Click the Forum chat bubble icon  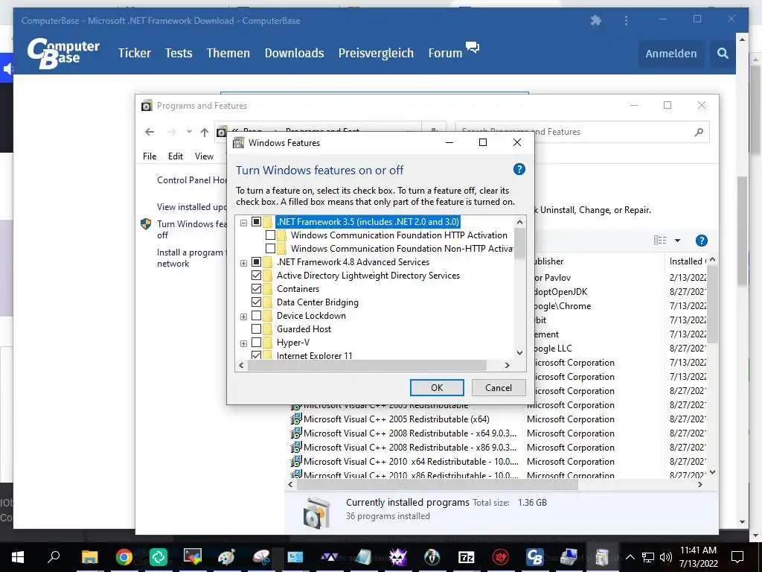tap(473, 47)
